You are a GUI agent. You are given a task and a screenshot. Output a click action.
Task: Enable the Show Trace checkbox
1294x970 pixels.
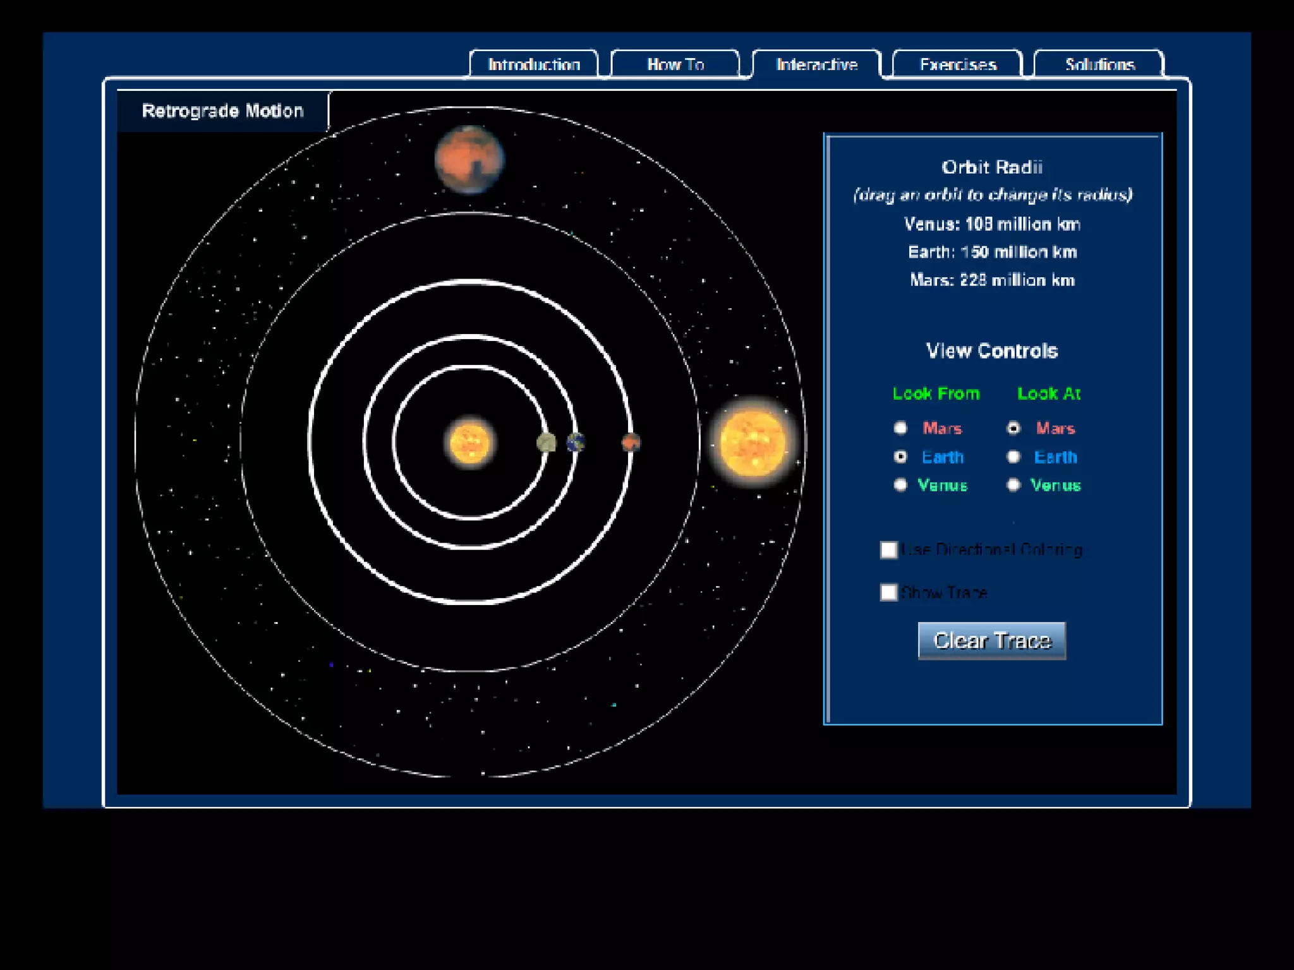889,592
